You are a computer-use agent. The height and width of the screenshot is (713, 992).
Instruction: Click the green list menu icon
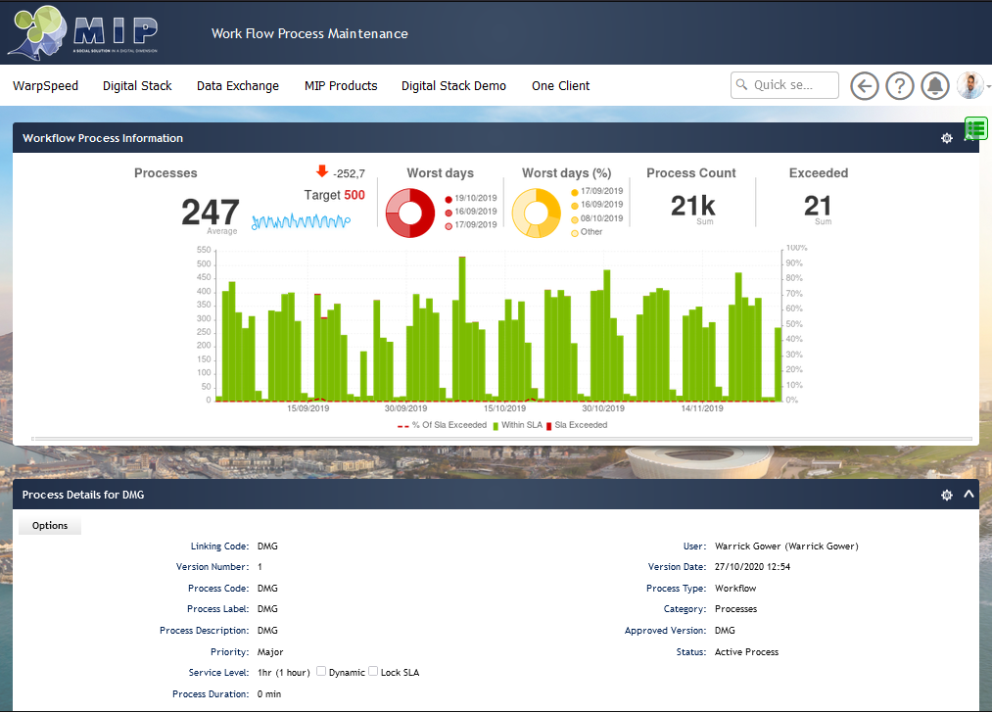pyautogui.click(x=975, y=128)
